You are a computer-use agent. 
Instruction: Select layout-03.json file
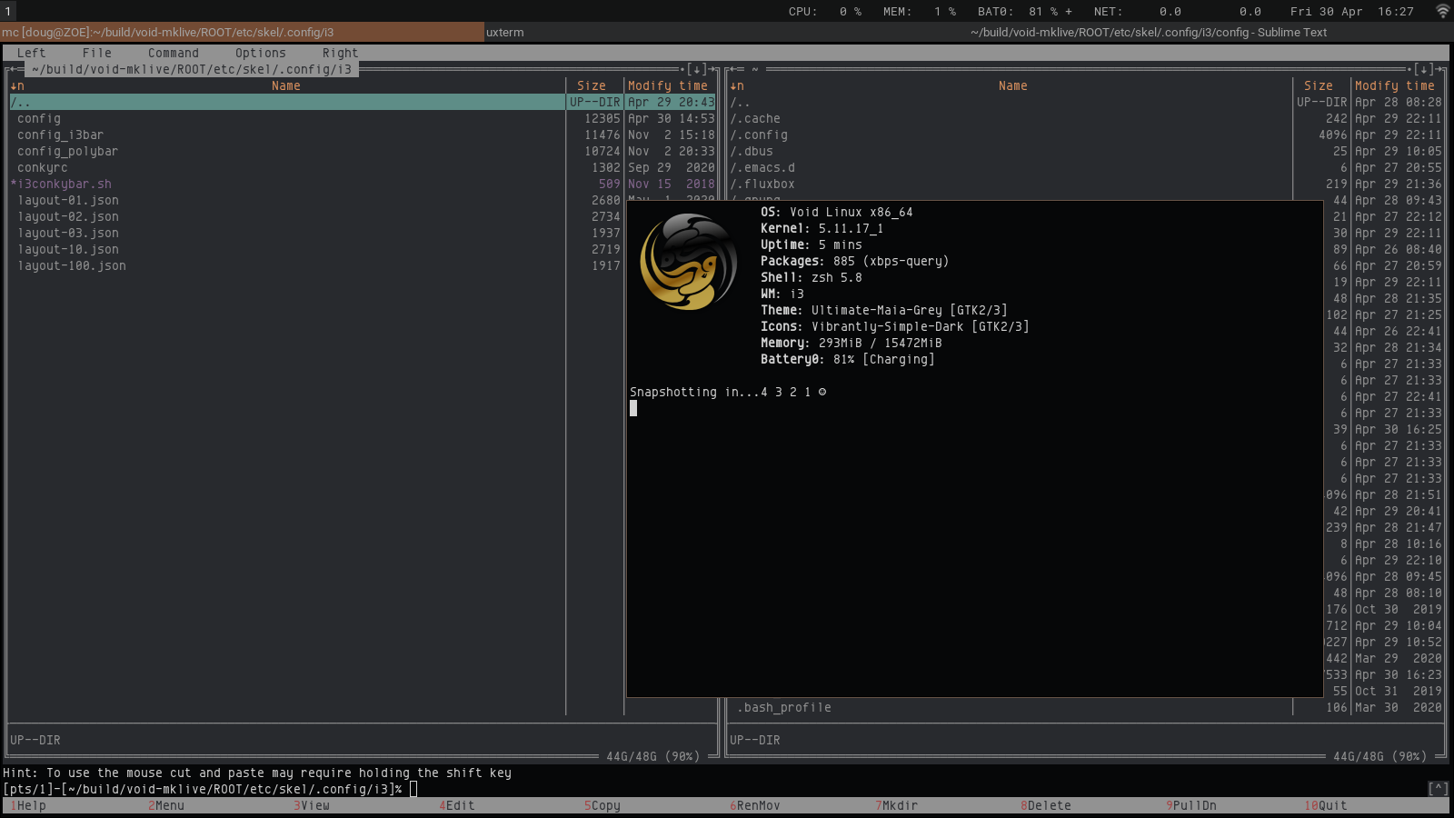[67, 233]
